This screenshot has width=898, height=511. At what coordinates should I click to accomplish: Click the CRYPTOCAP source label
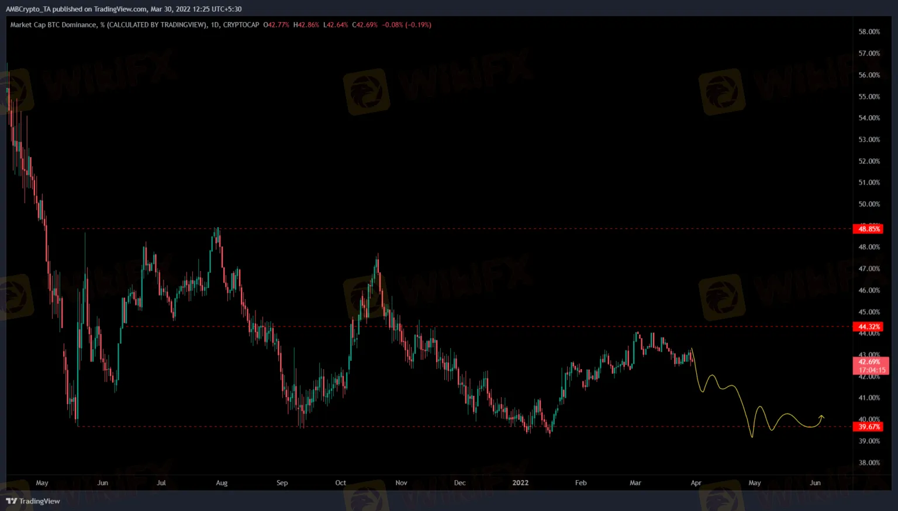click(241, 25)
